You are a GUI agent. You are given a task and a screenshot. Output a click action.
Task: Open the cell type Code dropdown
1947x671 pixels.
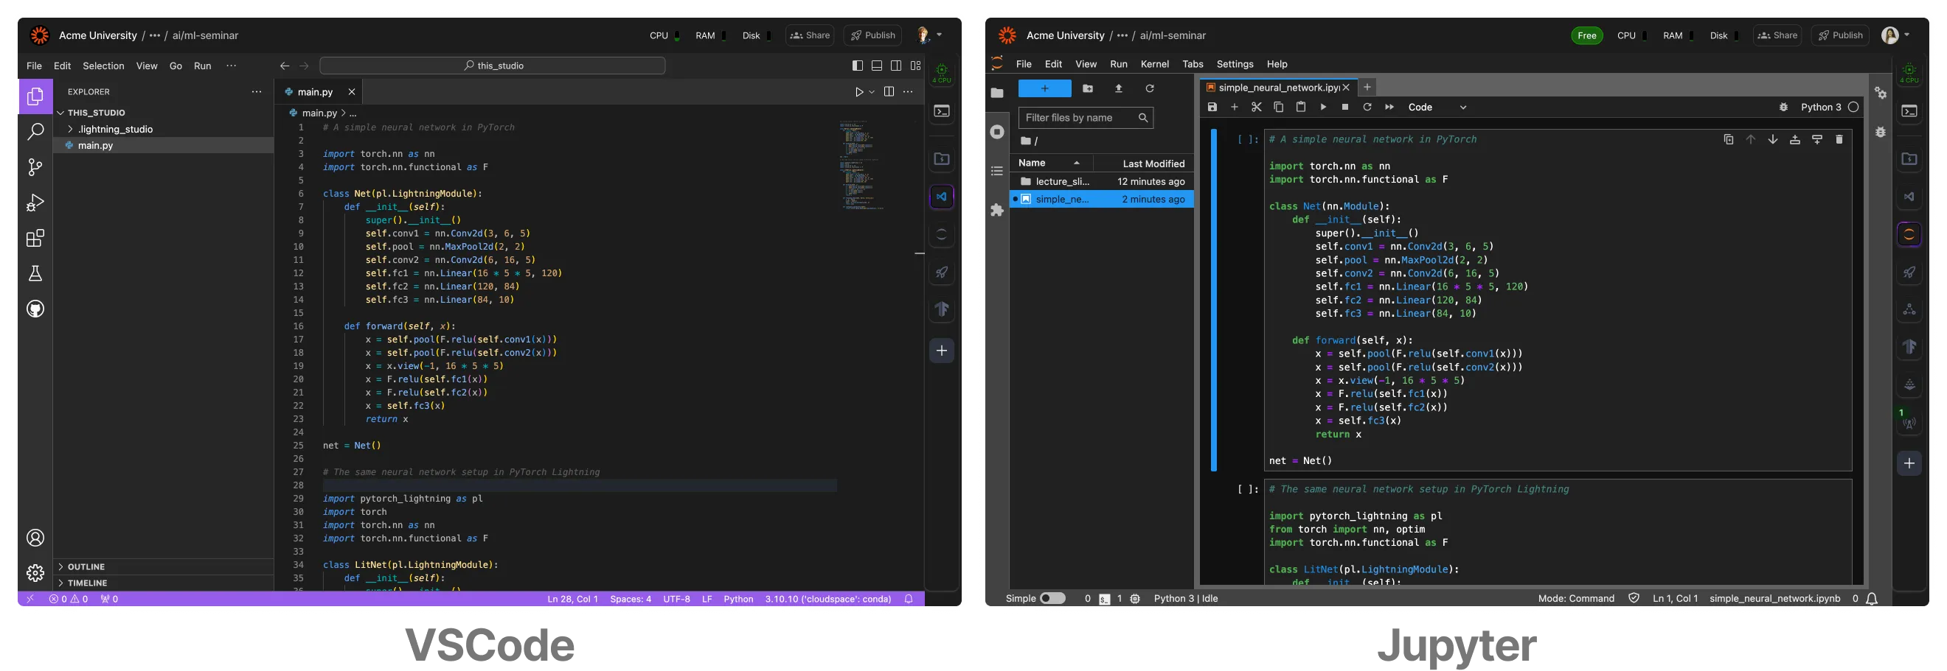coord(1437,108)
